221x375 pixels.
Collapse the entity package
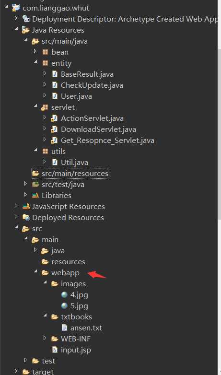click(35, 62)
